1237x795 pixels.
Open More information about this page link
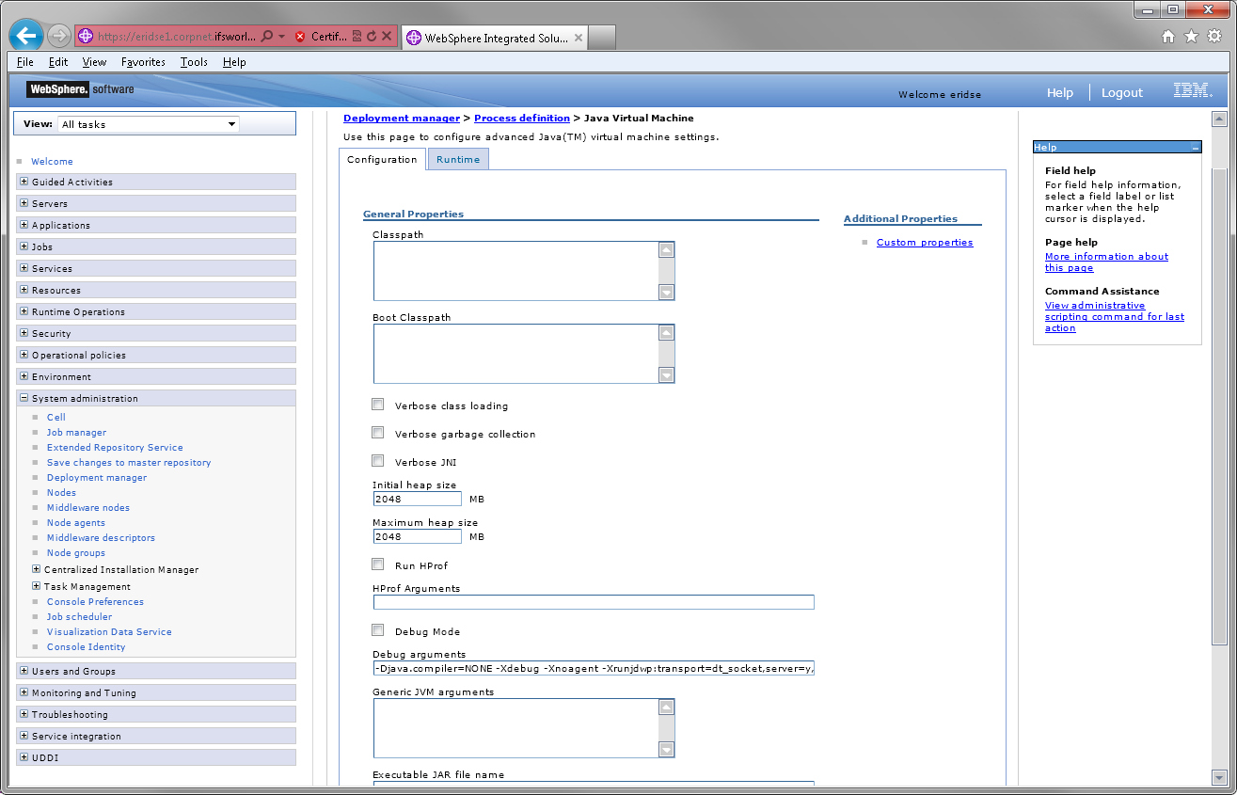point(1106,262)
